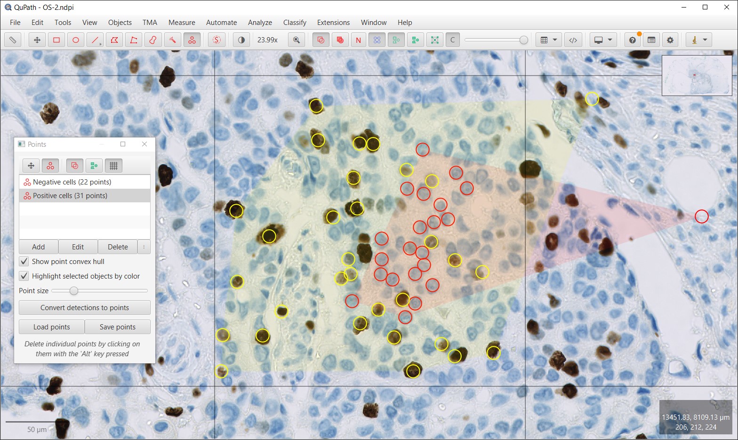This screenshot has width=738, height=440.
Task: Open the Analyze menu
Action: point(260,23)
